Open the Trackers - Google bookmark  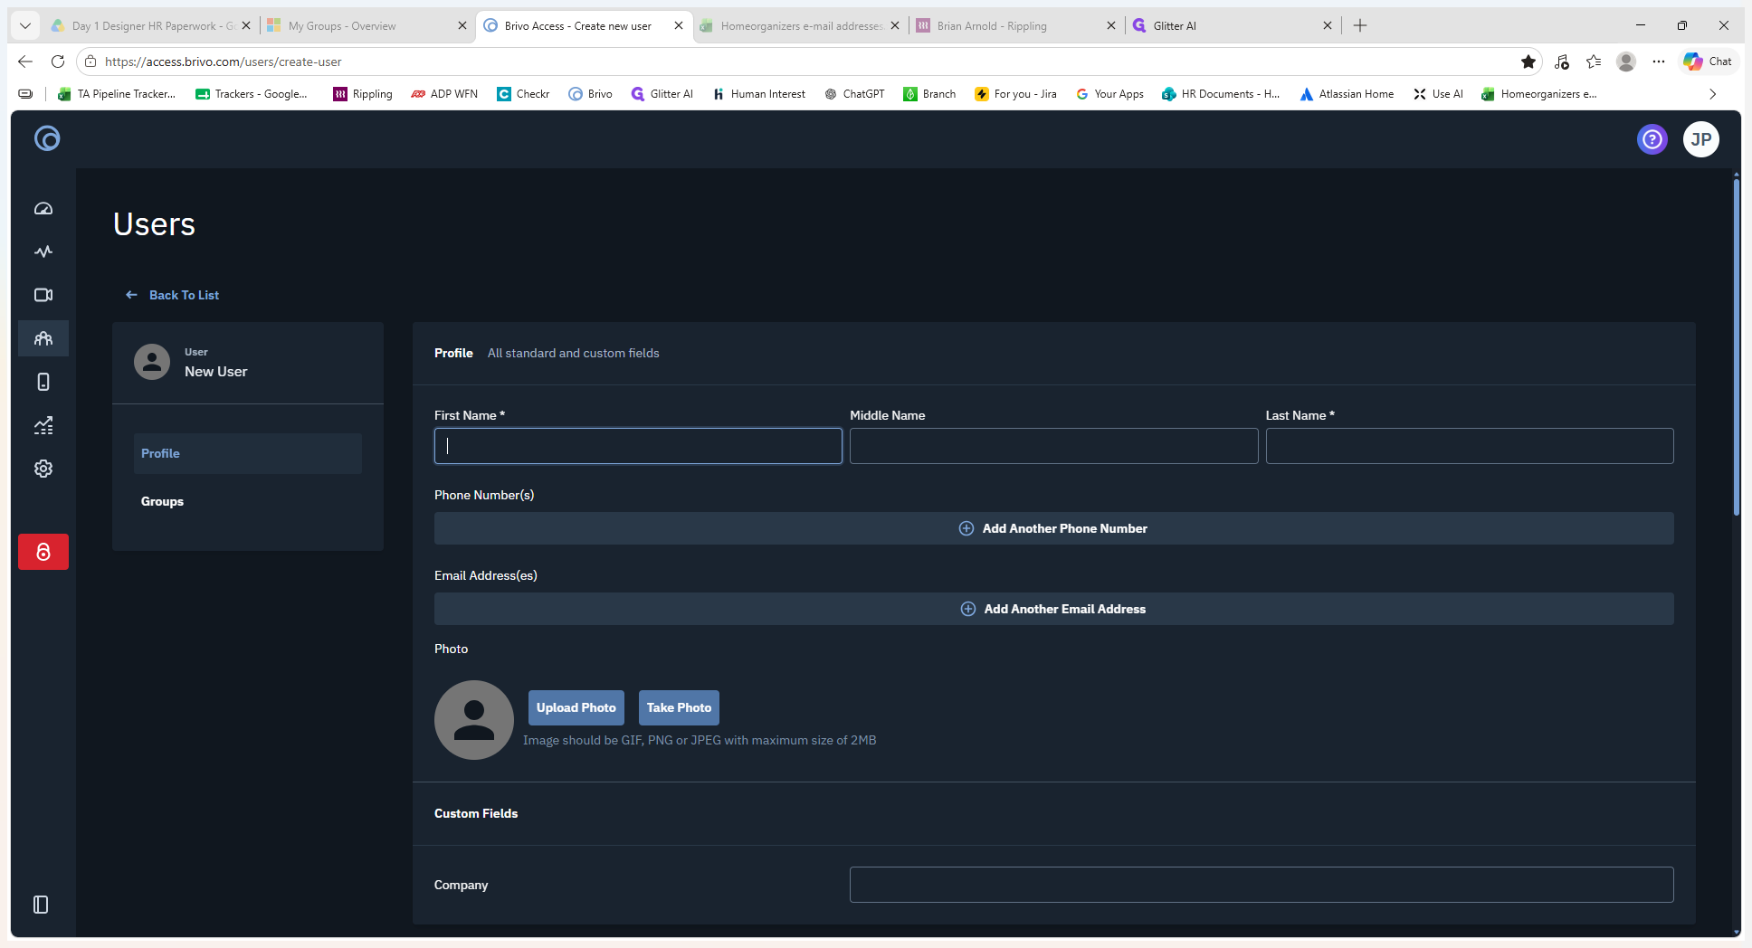252,94
